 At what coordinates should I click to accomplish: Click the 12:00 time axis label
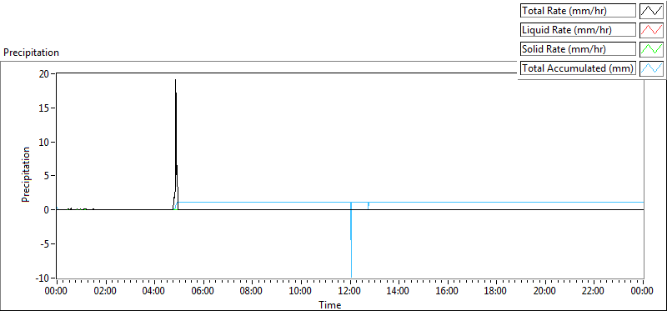349,291
